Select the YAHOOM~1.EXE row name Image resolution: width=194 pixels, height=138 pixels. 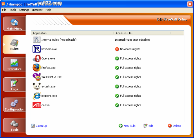(52, 77)
